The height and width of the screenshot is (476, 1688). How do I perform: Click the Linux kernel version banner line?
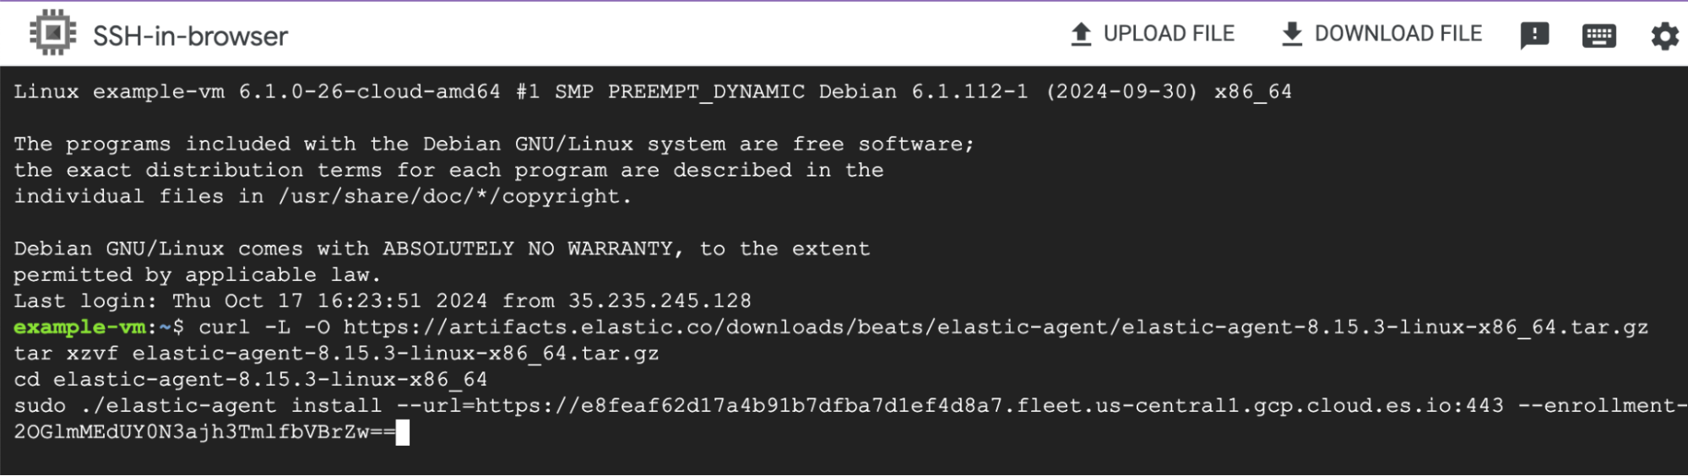(653, 92)
